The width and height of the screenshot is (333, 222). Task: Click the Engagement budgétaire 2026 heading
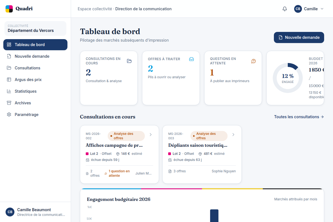(119, 199)
